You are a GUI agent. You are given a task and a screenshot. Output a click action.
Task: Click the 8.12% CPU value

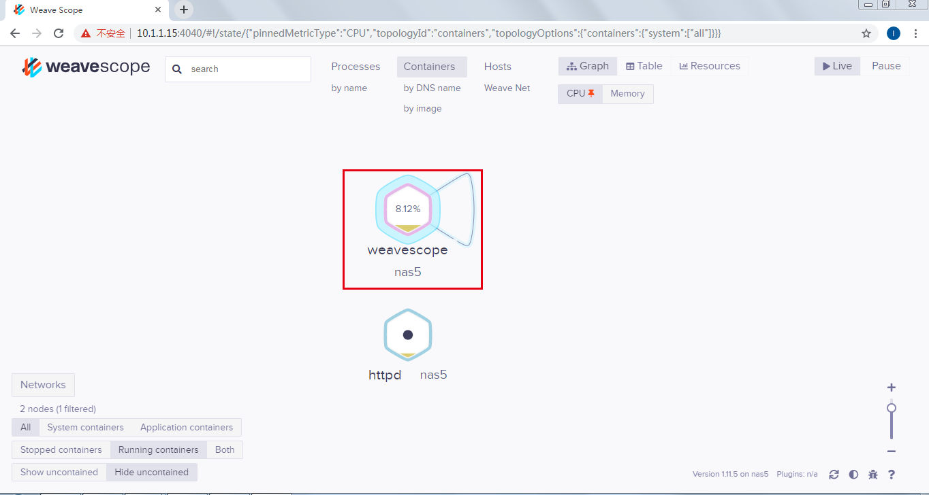click(x=408, y=209)
